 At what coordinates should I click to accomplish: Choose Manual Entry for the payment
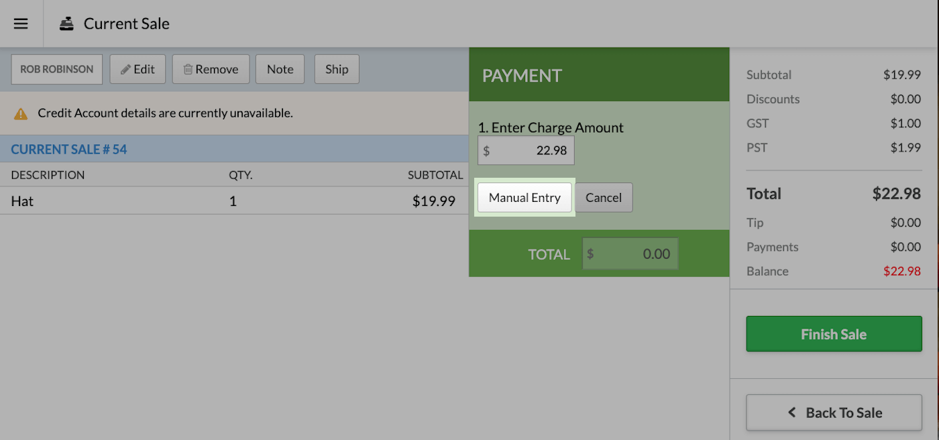(x=524, y=197)
